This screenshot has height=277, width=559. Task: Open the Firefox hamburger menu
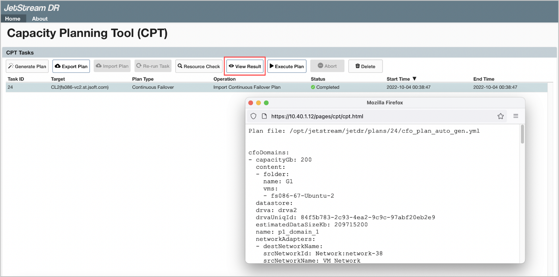coord(516,116)
